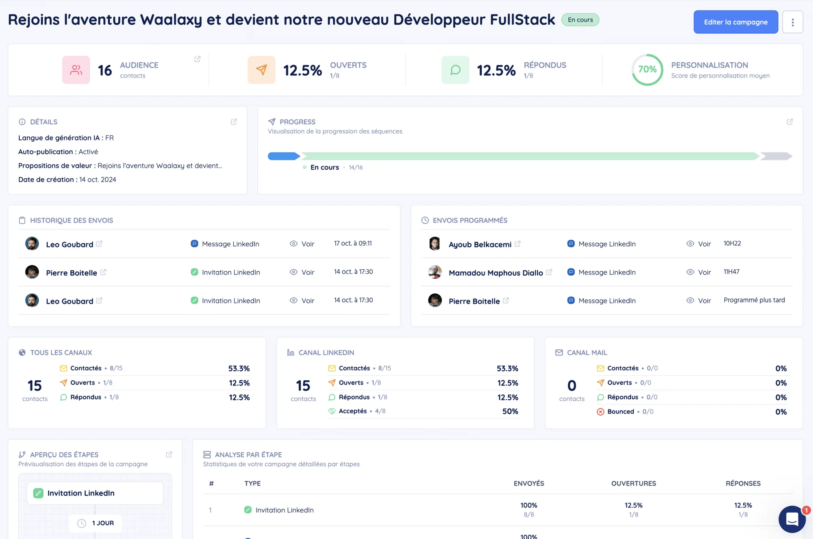The width and height of the screenshot is (813, 539).
Task: View Mamadou Maphous Diallo's scheduled message
Action: click(698, 272)
